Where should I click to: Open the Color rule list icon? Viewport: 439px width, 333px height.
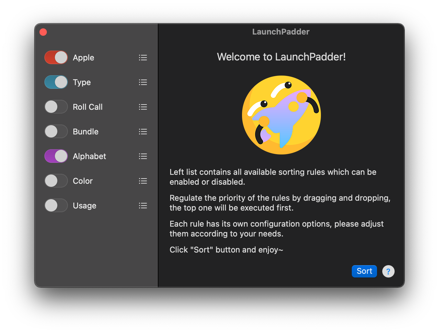click(x=143, y=181)
